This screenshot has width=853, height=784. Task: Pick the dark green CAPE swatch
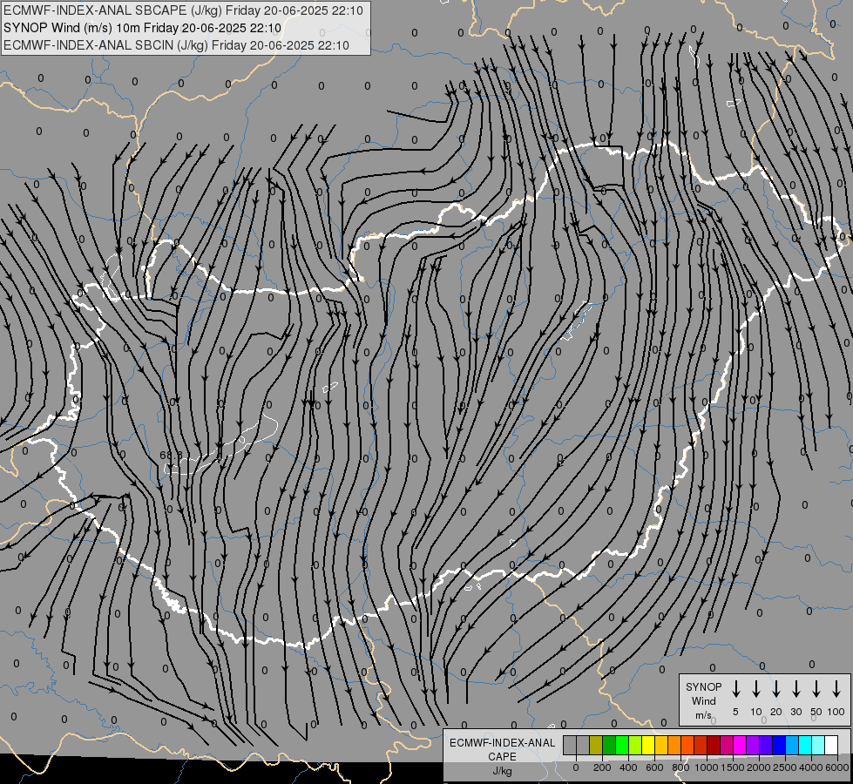point(609,745)
